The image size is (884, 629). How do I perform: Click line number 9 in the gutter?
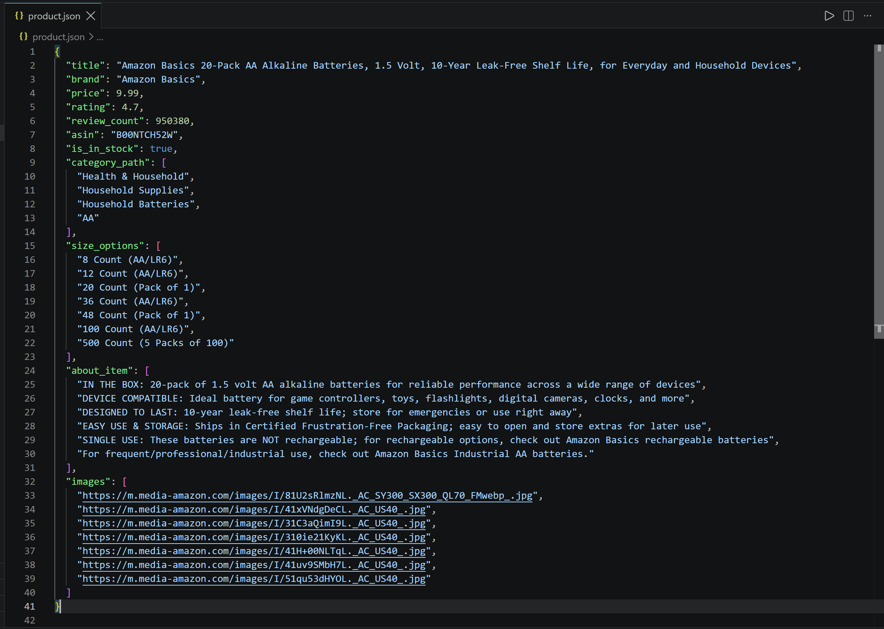click(33, 163)
